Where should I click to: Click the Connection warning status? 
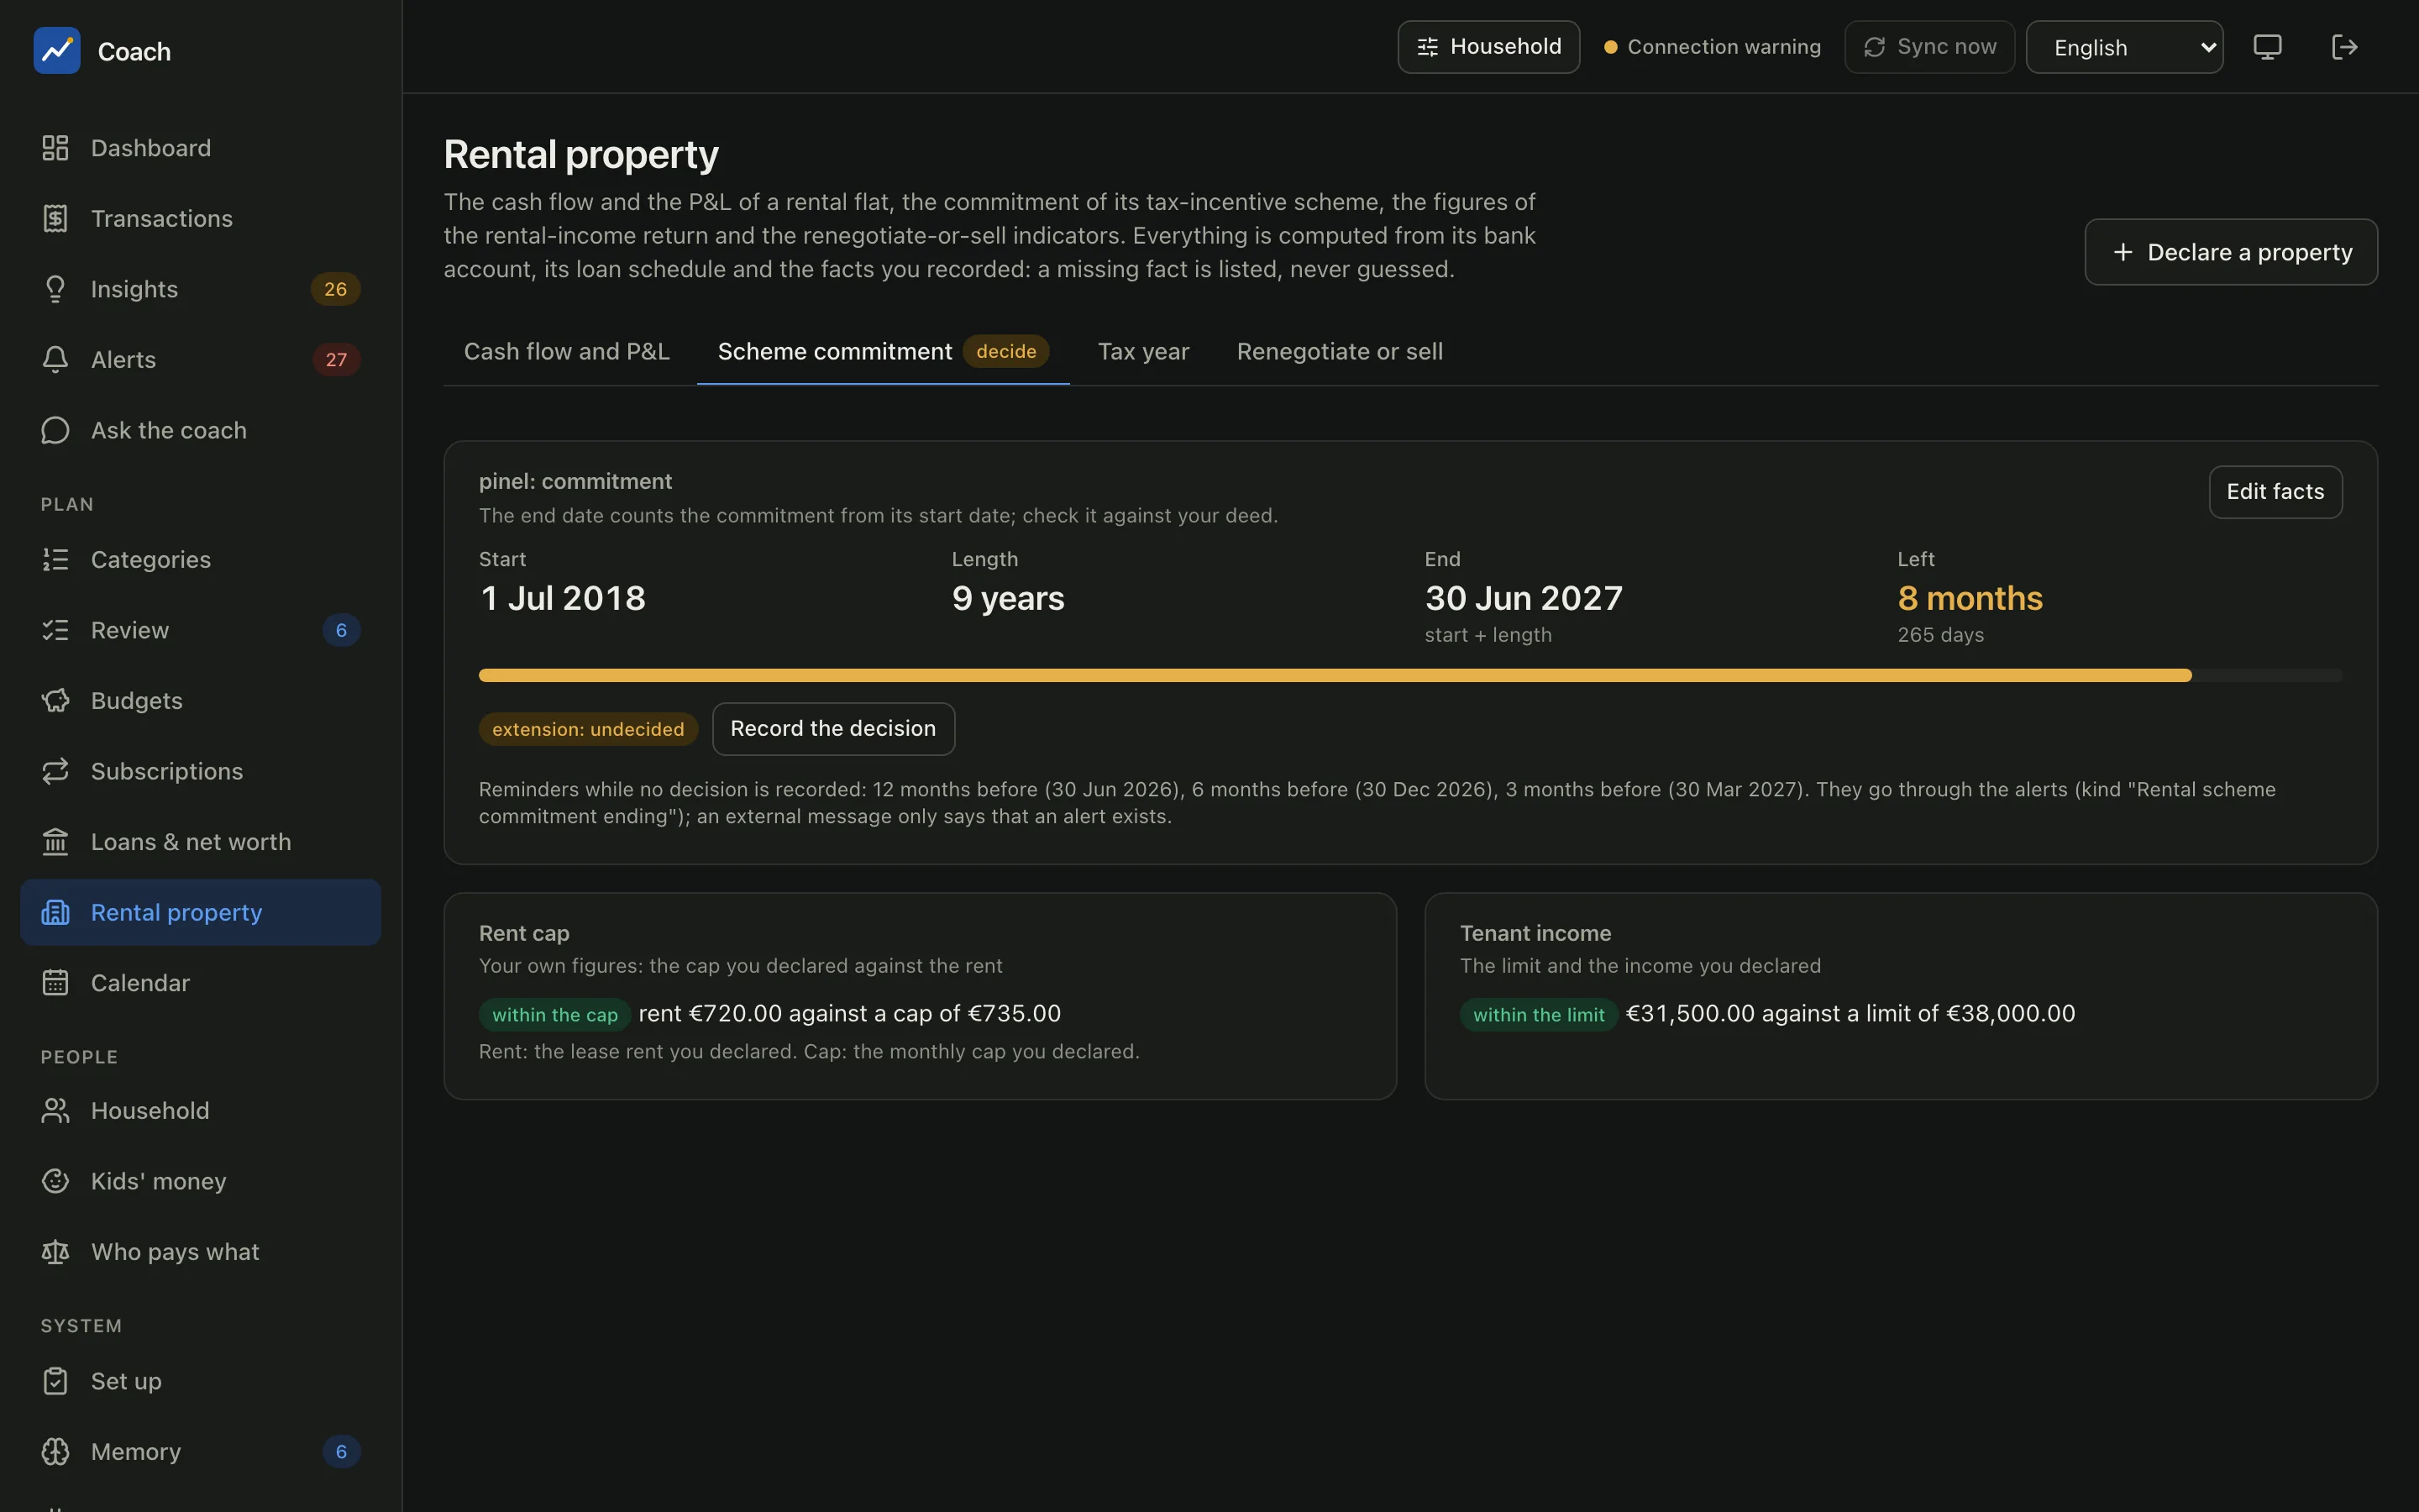[x=1713, y=47]
